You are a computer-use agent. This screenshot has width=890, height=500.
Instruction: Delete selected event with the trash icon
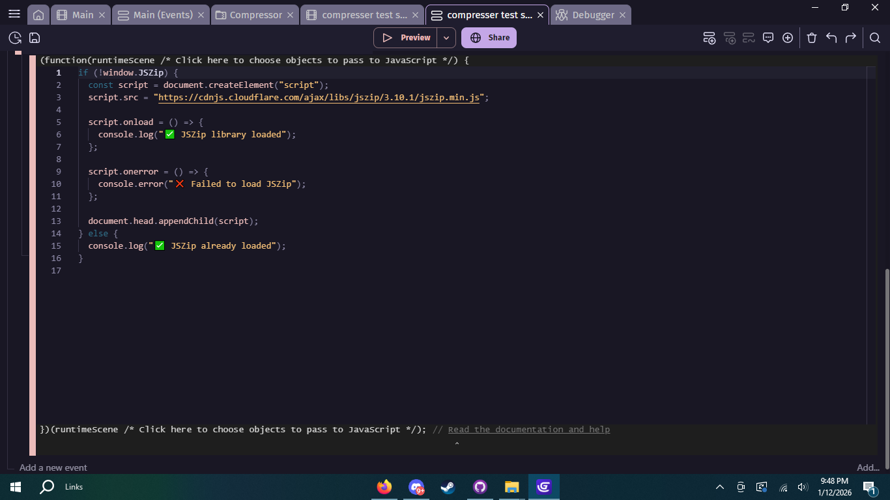pos(812,38)
